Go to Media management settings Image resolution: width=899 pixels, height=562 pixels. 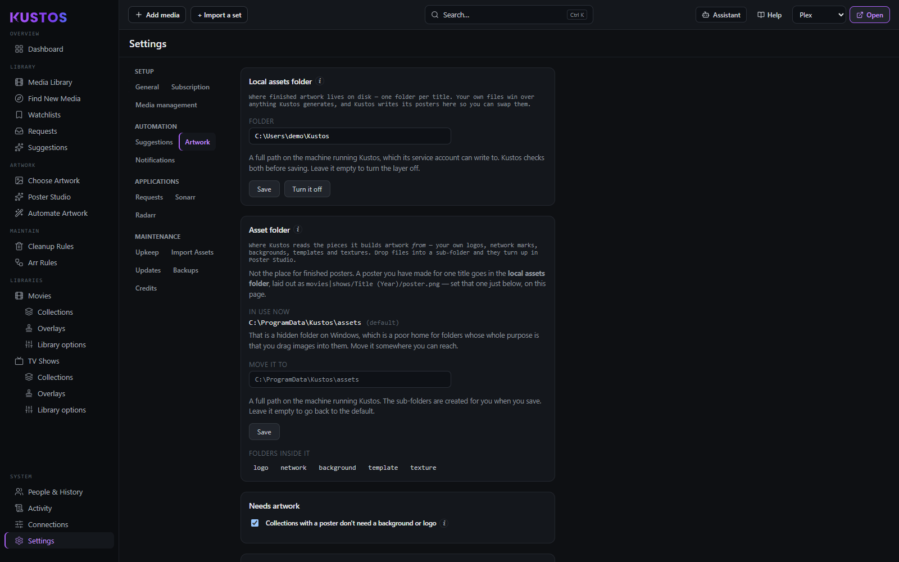[166, 105]
